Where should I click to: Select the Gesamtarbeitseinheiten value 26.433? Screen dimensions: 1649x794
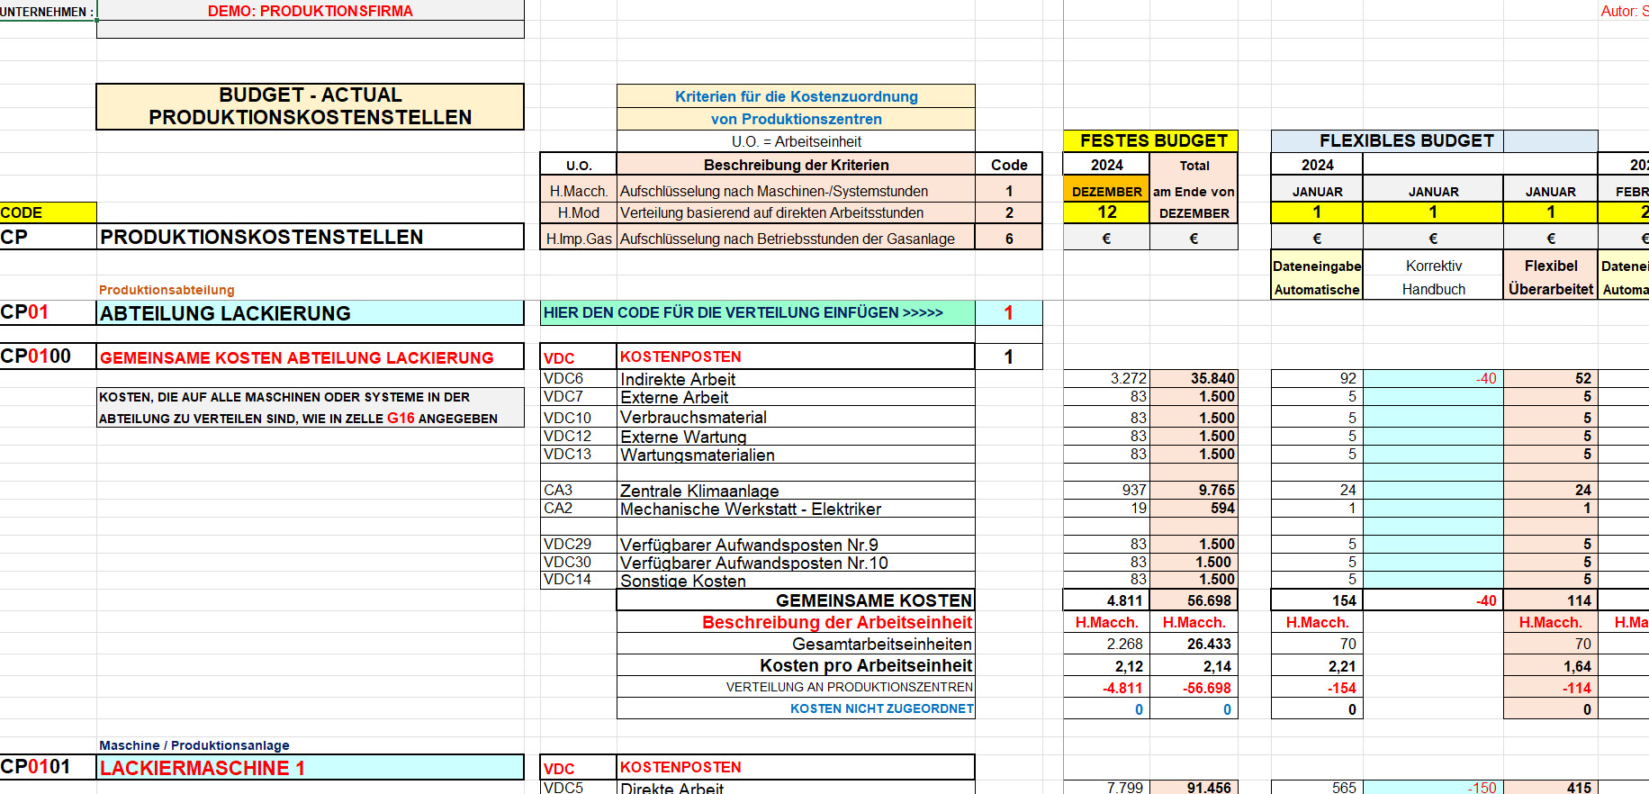point(1194,644)
